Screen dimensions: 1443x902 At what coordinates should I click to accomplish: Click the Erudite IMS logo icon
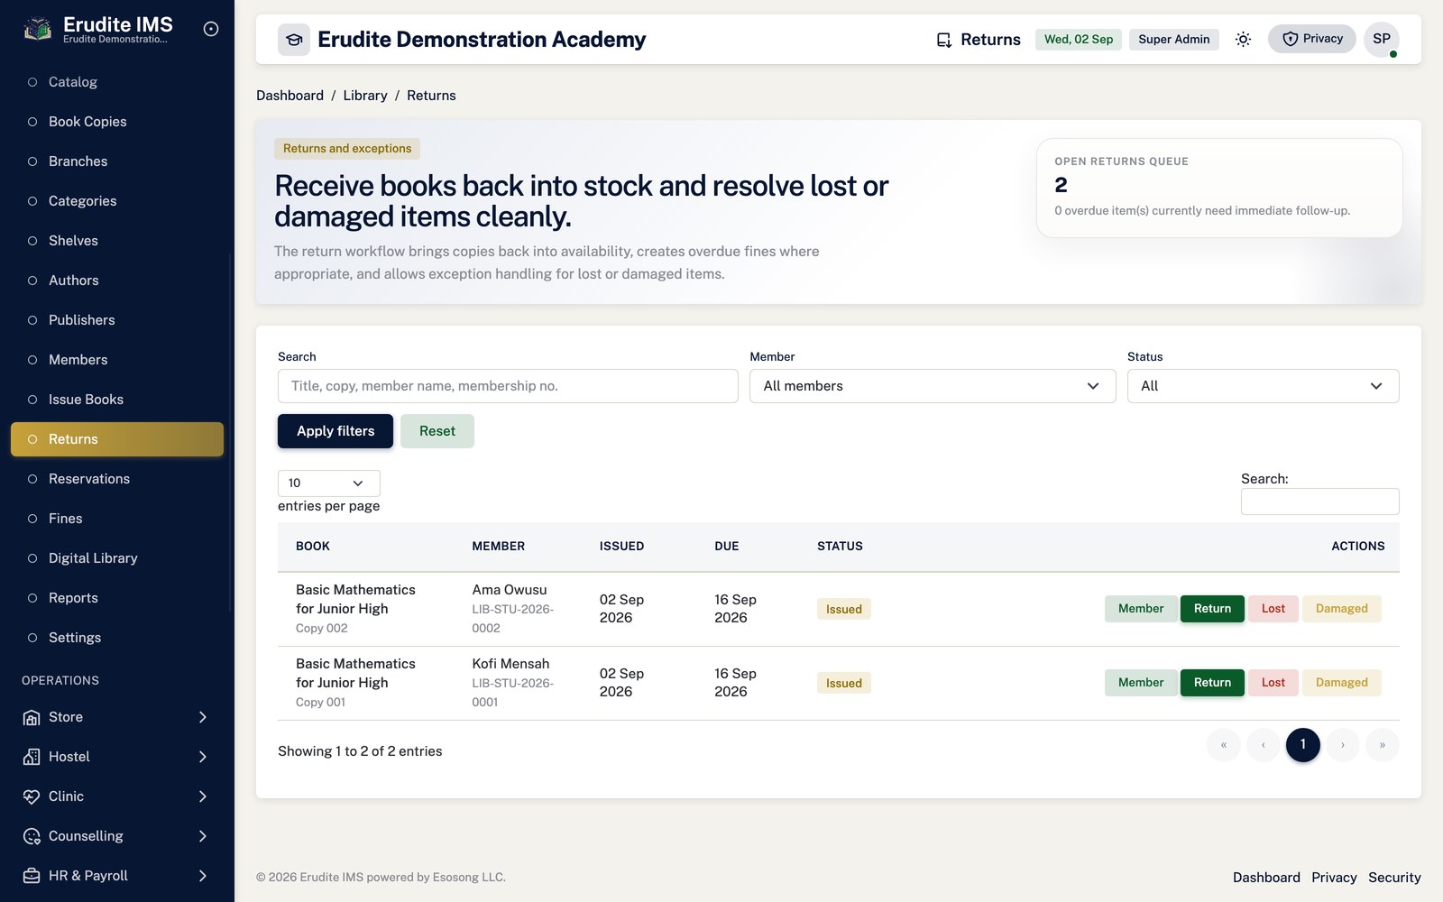click(x=37, y=29)
